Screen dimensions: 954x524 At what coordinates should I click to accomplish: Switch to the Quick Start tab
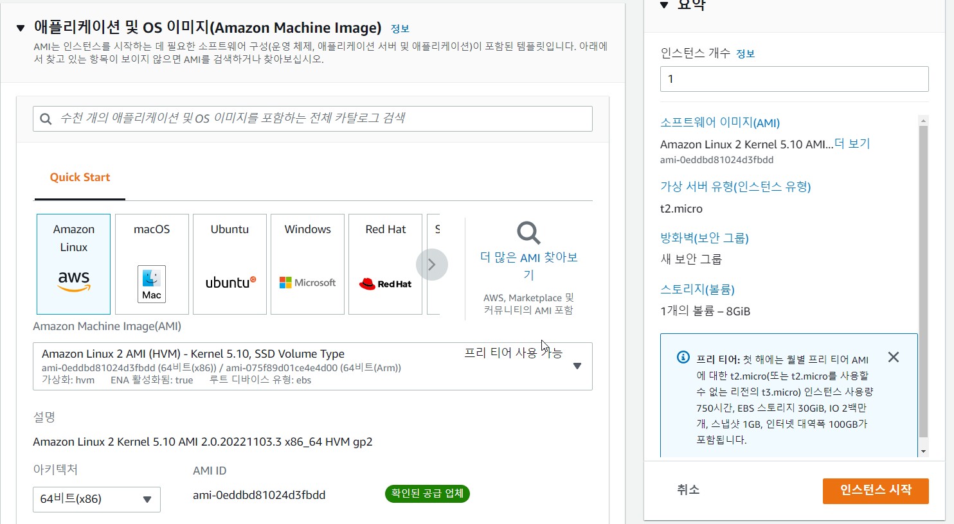click(x=80, y=177)
